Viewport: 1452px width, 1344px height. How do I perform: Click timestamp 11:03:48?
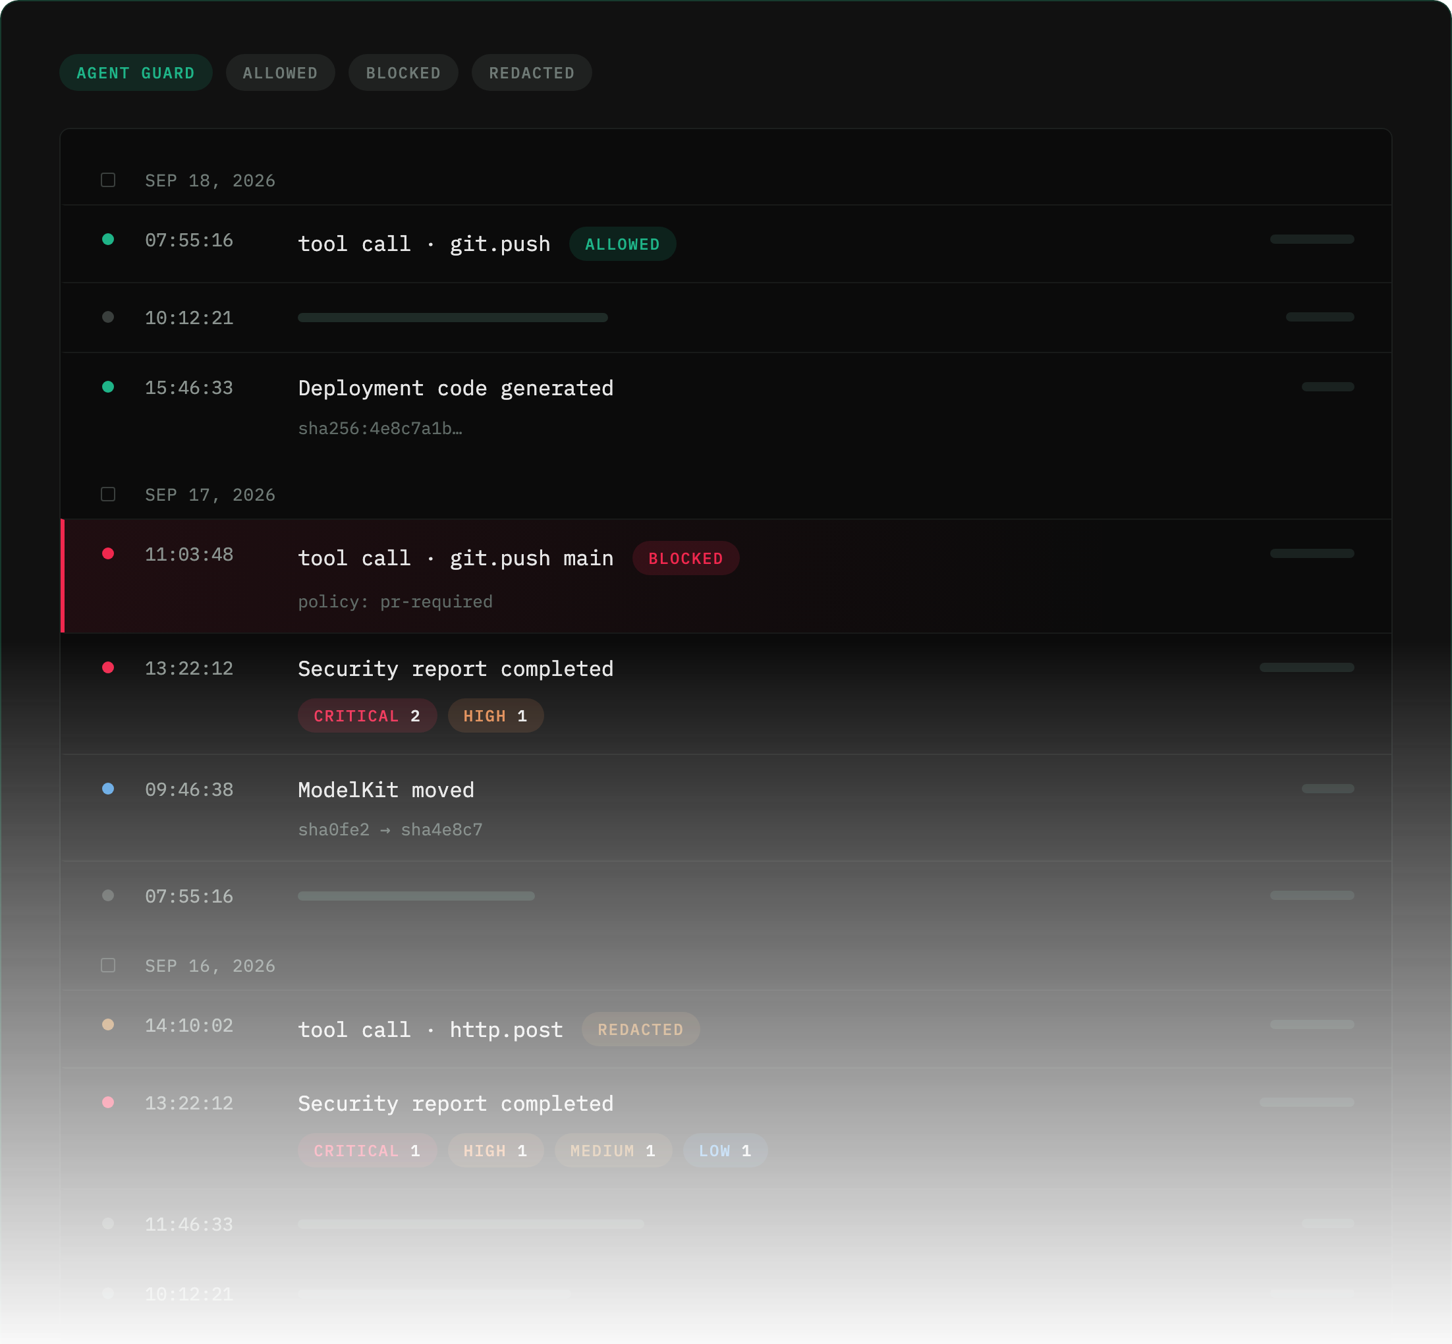189,554
